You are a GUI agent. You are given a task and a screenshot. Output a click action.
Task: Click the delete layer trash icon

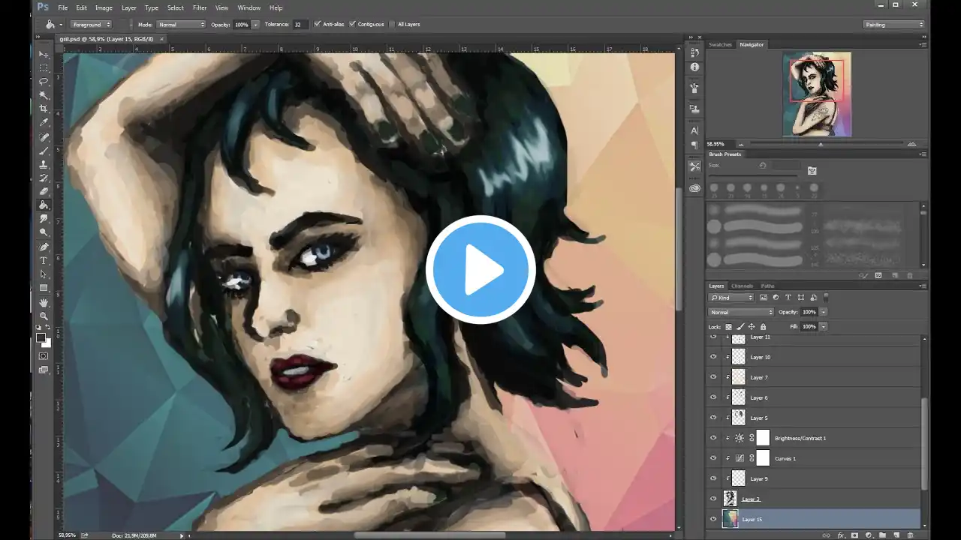click(x=911, y=535)
